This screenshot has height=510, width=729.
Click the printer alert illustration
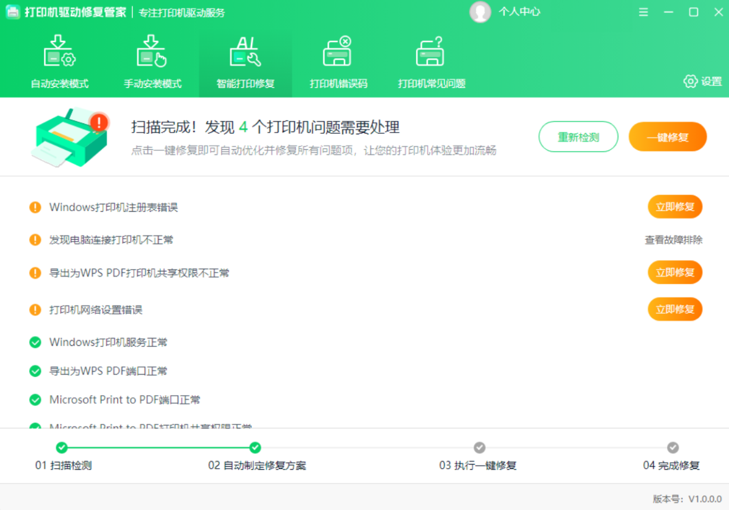[70, 136]
